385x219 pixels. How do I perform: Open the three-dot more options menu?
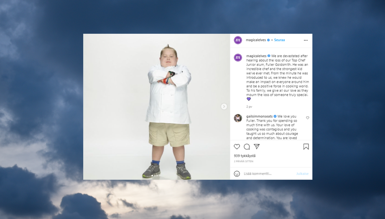[x=306, y=40]
